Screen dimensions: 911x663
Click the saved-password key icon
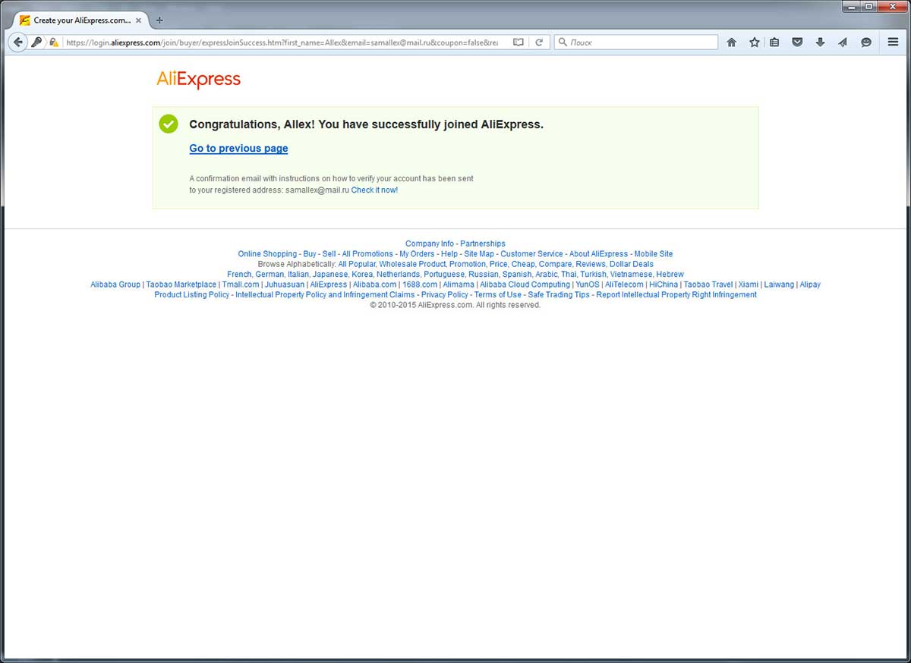(x=36, y=42)
